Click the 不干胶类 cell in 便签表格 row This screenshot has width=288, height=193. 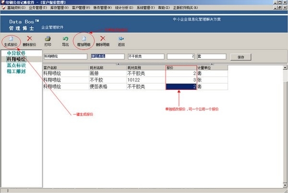tap(146, 87)
